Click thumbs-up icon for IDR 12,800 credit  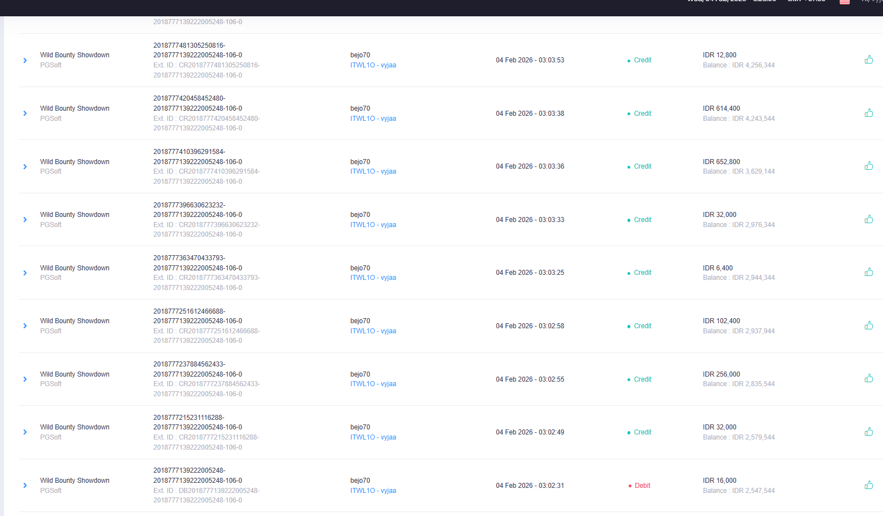[x=869, y=60]
